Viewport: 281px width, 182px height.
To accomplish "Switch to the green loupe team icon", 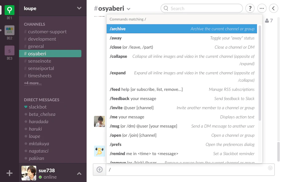I will [x=10, y=10].
